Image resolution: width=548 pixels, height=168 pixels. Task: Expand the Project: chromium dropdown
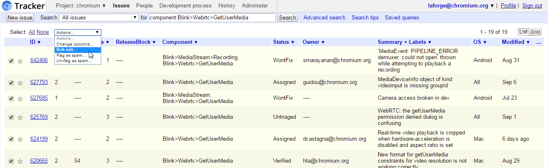81,6
